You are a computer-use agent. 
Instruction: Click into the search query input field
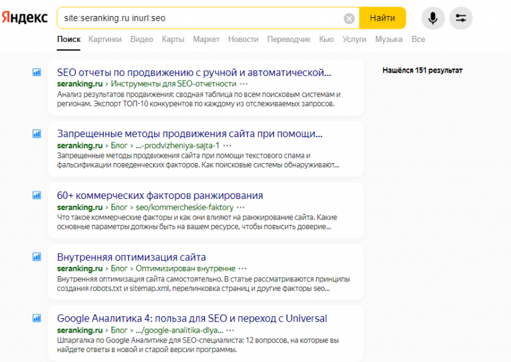(200, 18)
